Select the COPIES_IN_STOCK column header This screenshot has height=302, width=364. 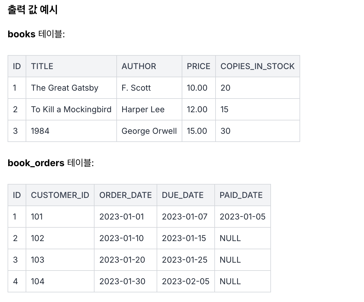pos(257,66)
